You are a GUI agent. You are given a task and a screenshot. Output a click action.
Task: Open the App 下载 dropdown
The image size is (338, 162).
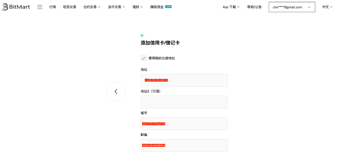point(231,7)
